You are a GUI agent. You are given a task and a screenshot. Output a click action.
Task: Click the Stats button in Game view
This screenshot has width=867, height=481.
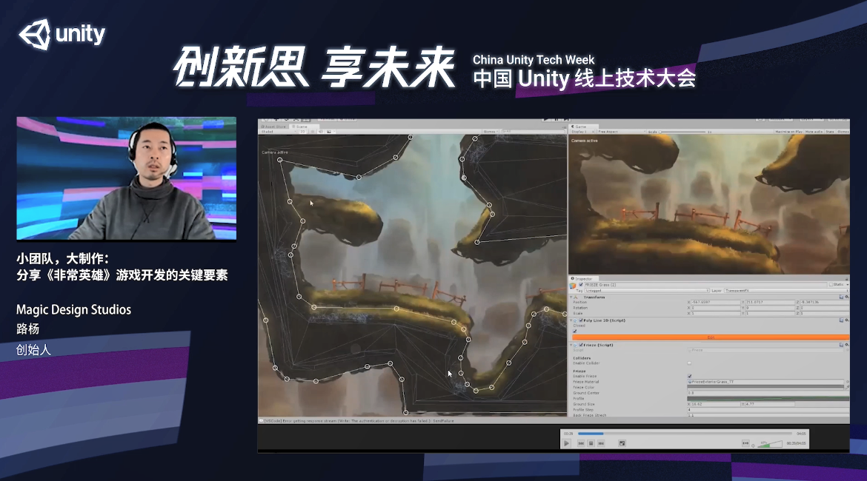(830, 132)
